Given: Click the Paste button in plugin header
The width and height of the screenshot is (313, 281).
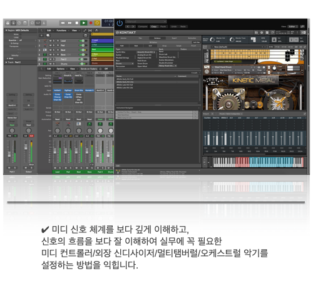Looking at the screenshot, I should [x=163, y=27].
